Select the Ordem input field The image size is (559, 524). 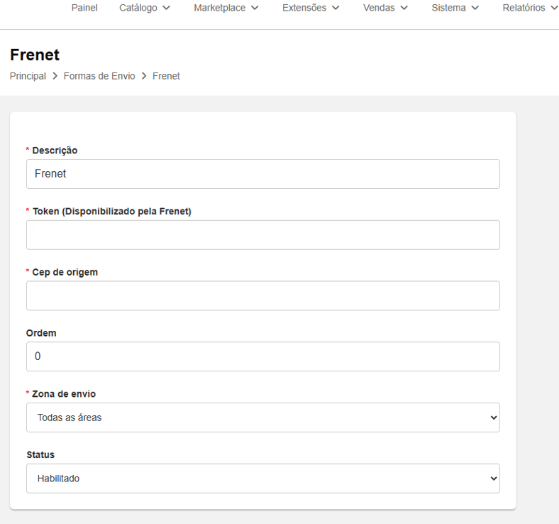(x=262, y=356)
